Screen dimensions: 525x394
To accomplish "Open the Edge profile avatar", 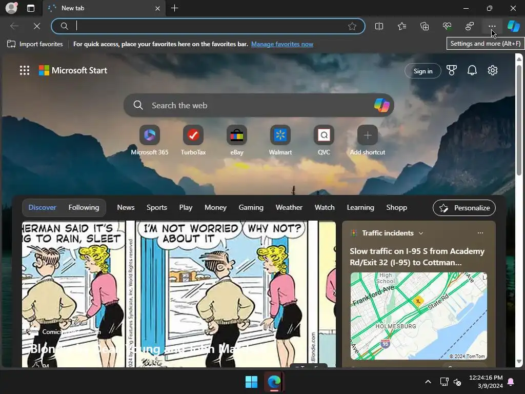I will [x=11, y=8].
